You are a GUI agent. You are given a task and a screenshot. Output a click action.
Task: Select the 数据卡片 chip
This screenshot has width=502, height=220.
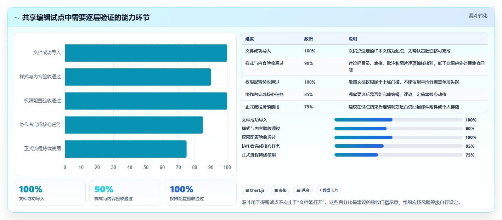point(328,190)
